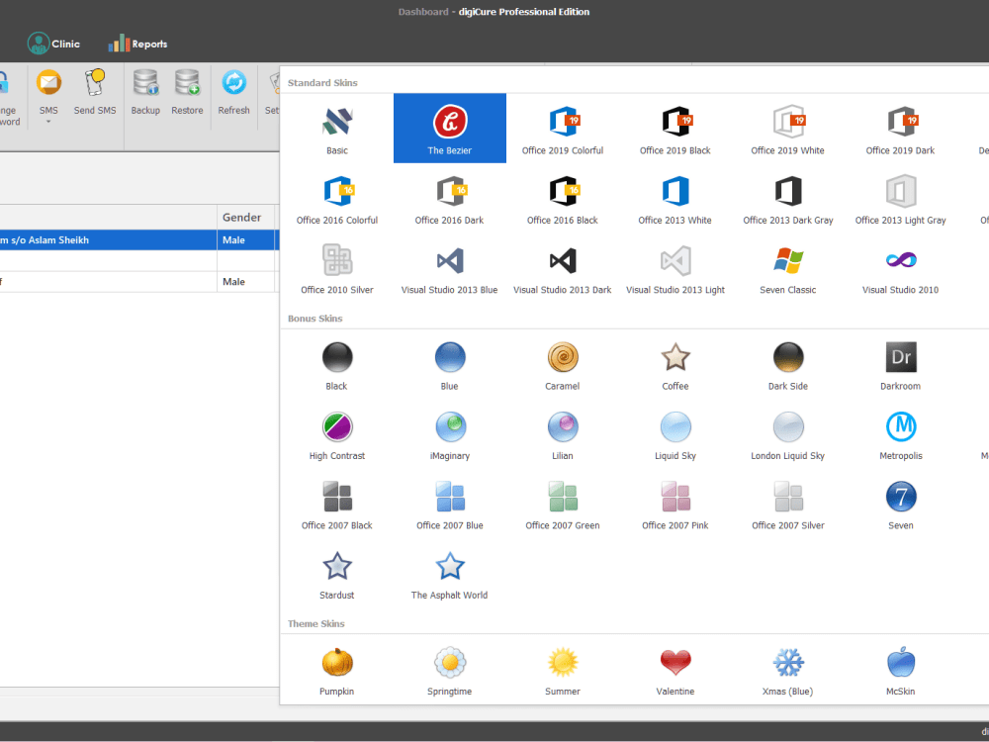Choose Office 2007 Blue skin
Viewport: 989px width, 742px height.
(x=450, y=505)
